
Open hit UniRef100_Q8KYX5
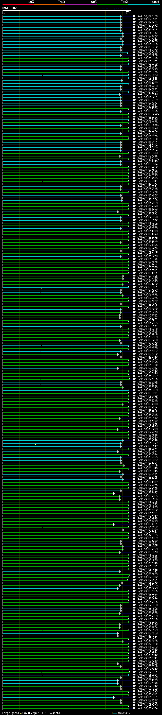145,677
